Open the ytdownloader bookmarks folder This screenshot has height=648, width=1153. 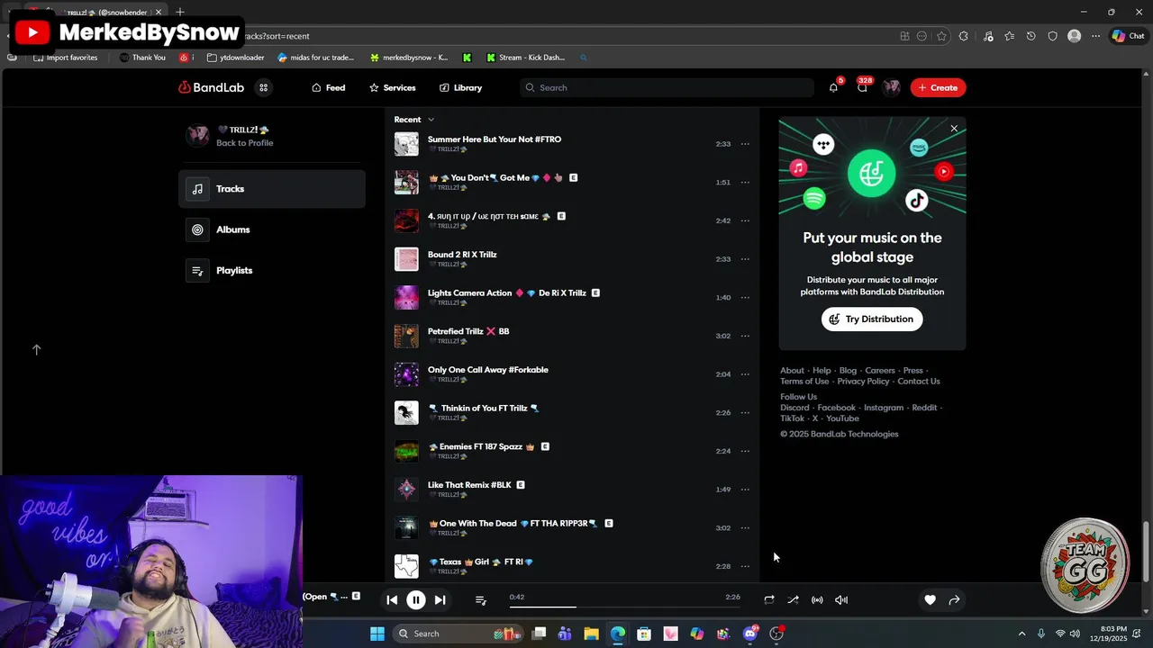(236, 58)
